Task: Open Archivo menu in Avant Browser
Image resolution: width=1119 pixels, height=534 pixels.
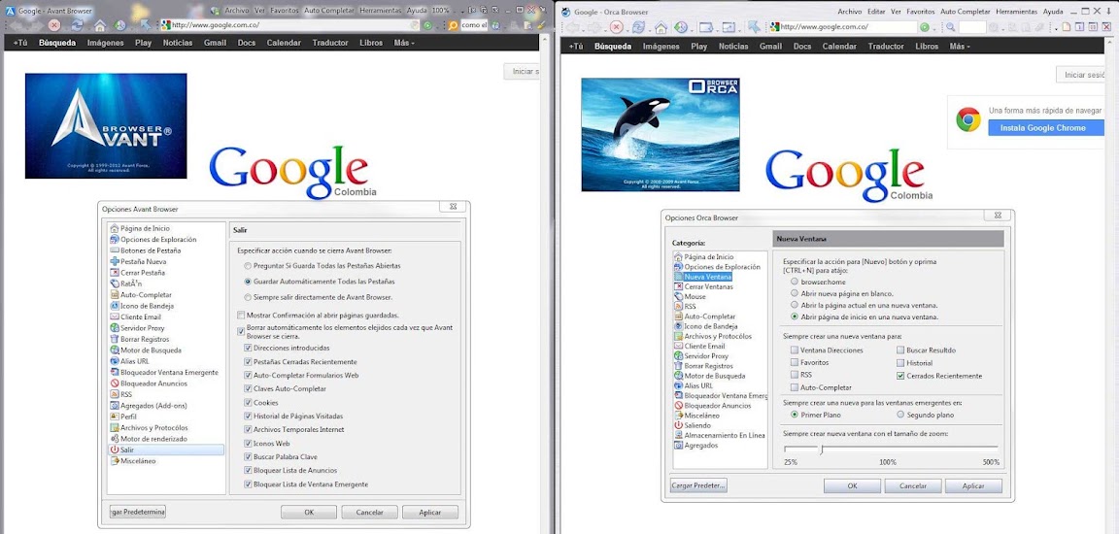Action: (x=237, y=11)
